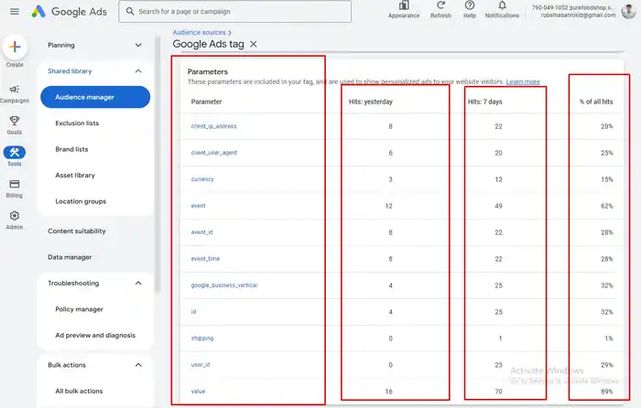Open the account profile avatar

[628, 11]
